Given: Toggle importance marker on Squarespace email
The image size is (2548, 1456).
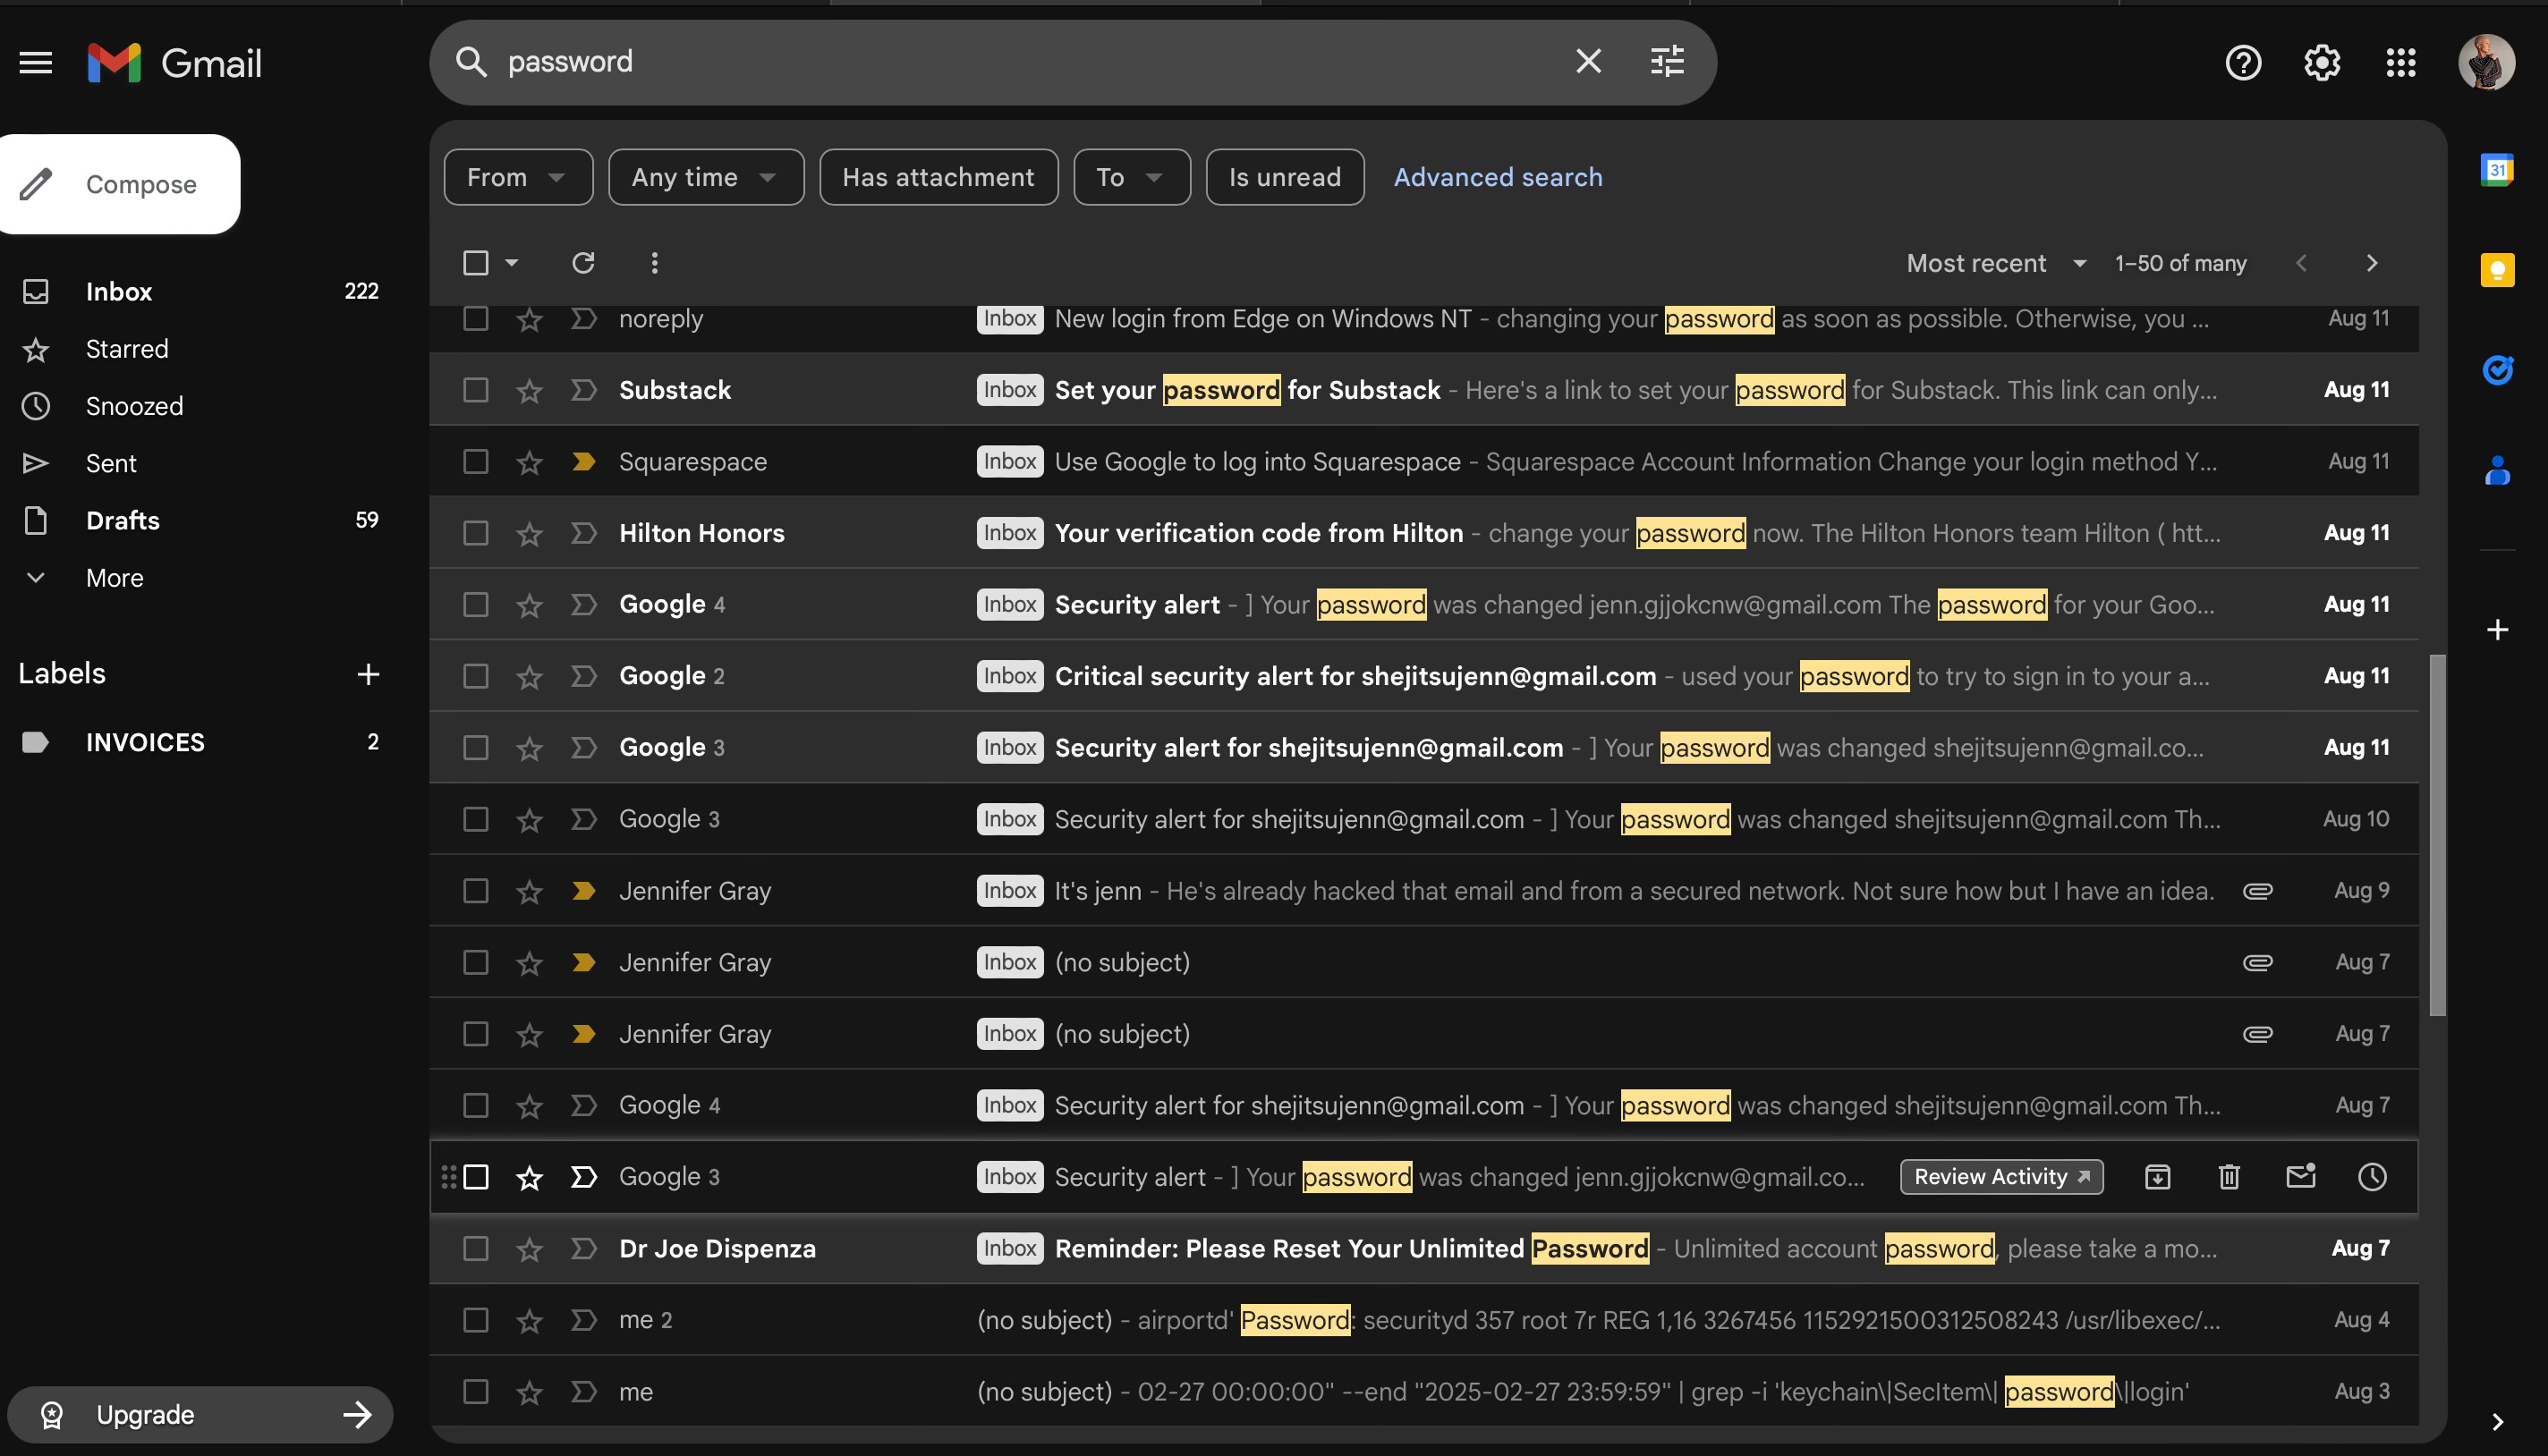Looking at the screenshot, I should (x=583, y=462).
